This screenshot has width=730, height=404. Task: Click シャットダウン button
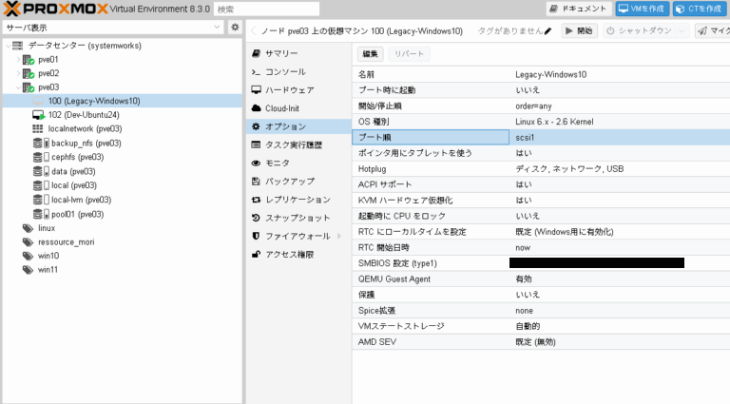(x=640, y=30)
